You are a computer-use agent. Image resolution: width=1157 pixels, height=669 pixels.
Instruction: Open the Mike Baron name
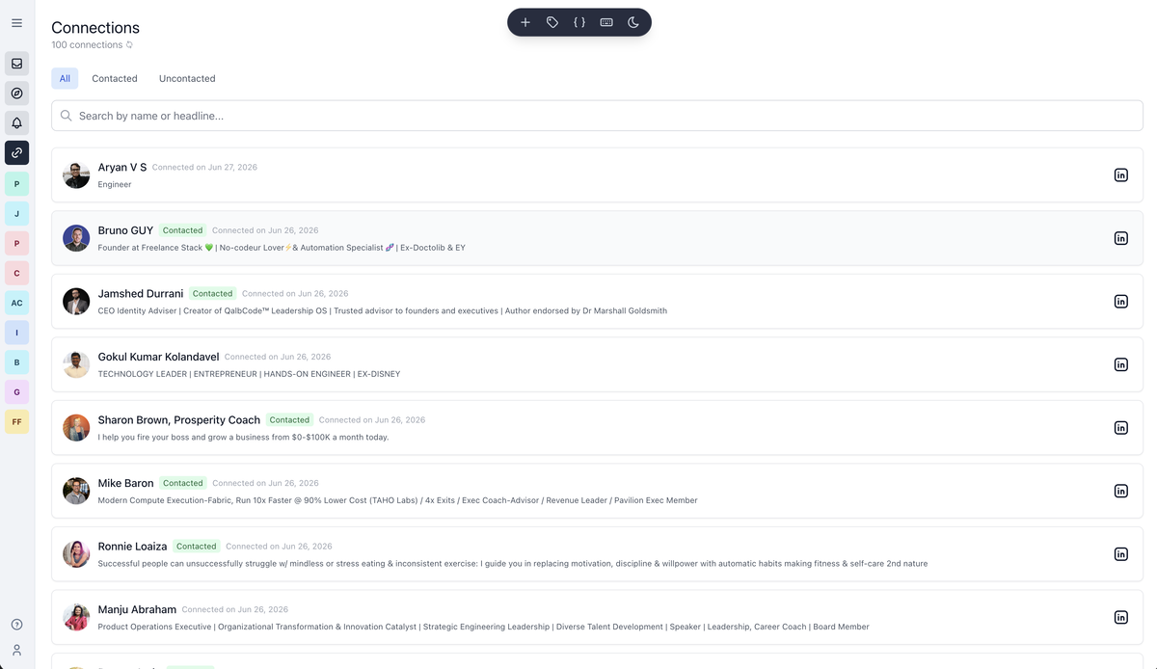125,483
